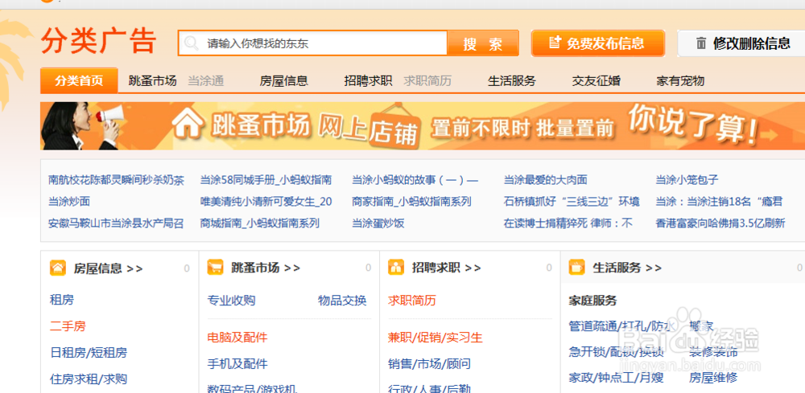This screenshot has width=805, height=393.
Task: Open 求职简历 in the navigation bar
Action: 427,81
